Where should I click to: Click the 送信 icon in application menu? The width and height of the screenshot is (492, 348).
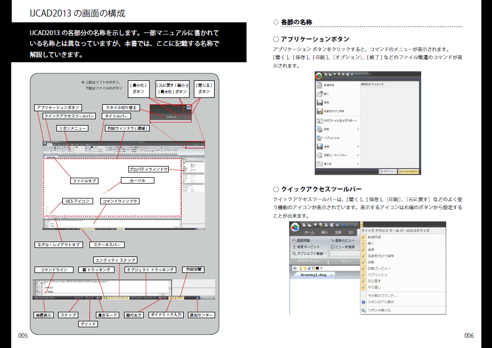[319, 146]
